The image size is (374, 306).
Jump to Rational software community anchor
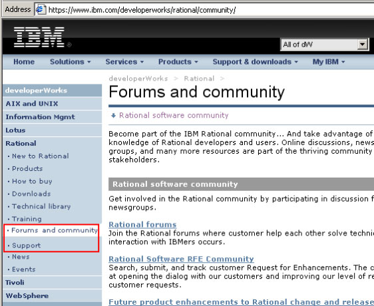174,116
